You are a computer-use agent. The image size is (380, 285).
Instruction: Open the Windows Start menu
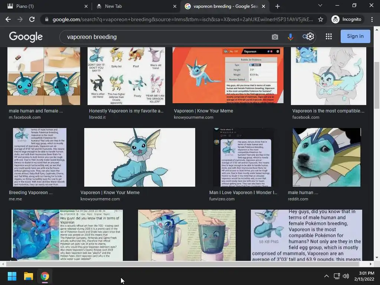point(12,276)
